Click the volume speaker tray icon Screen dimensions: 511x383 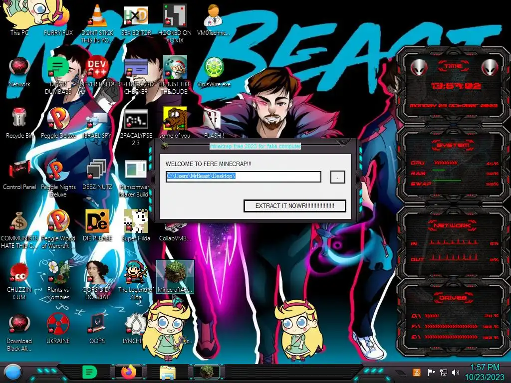(456, 372)
